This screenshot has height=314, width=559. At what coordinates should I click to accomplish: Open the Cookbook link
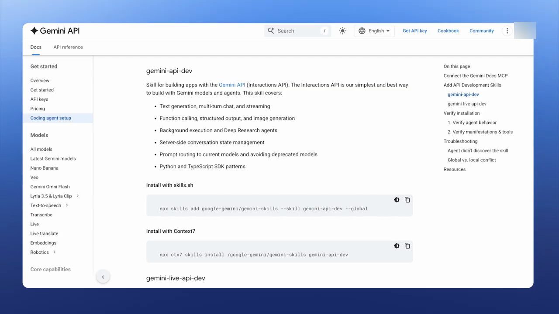click(x=448, y=31)
